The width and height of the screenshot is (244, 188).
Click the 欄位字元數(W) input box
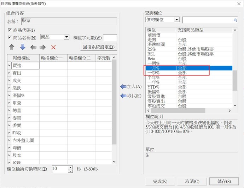point(109,38)
